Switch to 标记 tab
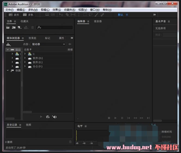The image size is (181, 153). [x=48, y=38]
